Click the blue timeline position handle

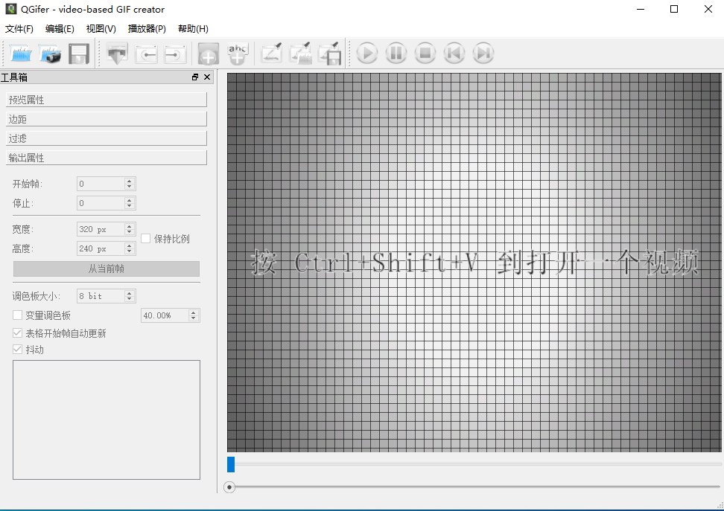pos(231,464)
